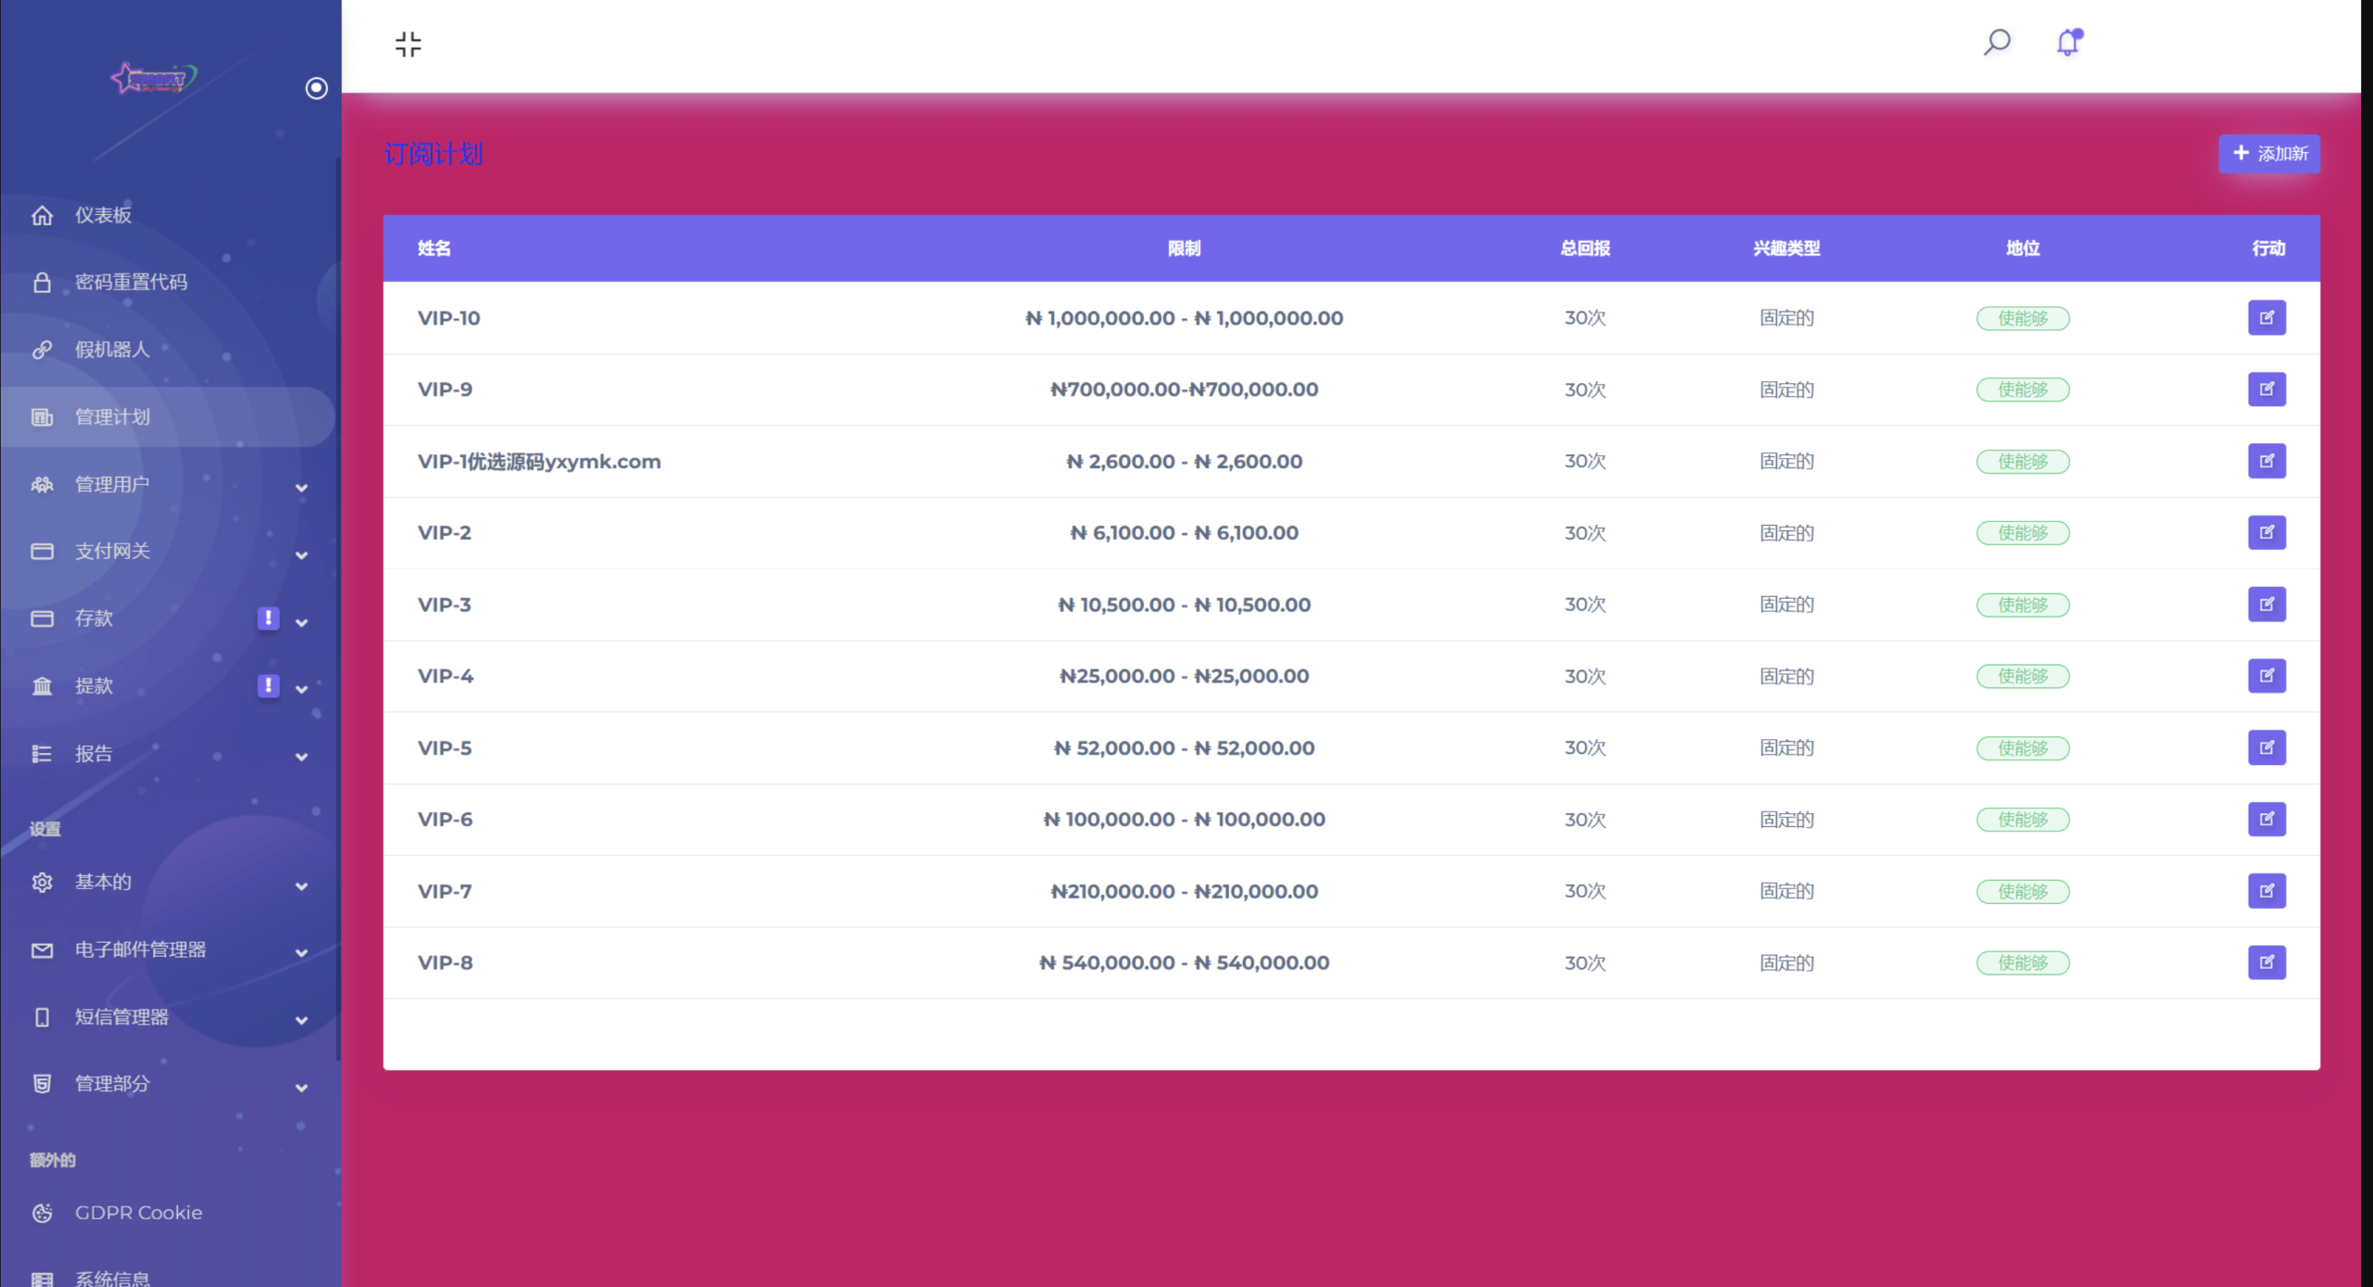Click the logo in sidebar header
Image resolution: width=2373 pixels, height=1287 pixels.
point(154,79)
